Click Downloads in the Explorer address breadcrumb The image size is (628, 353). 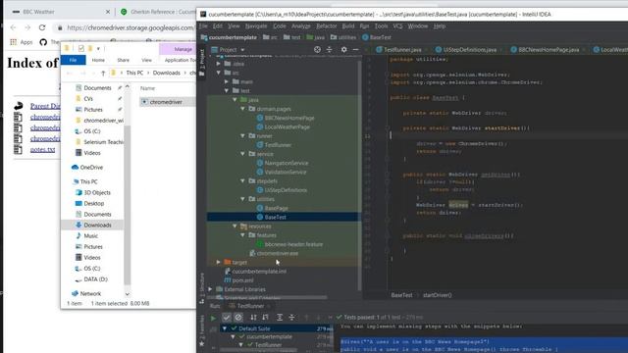coord(166,73)
